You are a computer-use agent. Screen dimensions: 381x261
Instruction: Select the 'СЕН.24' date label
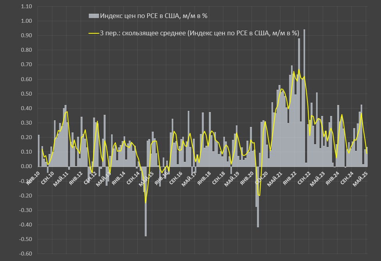347,179
